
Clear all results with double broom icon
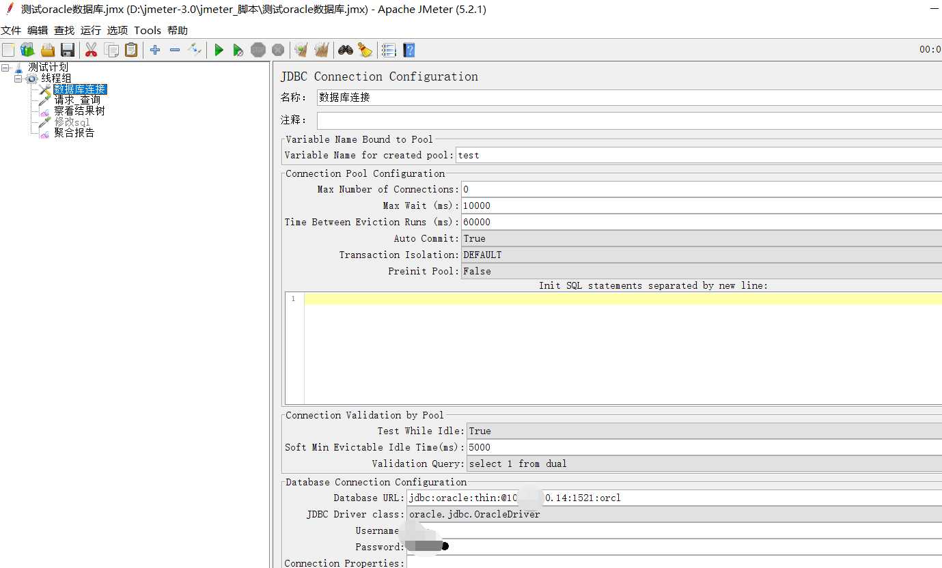click(321, 50)
